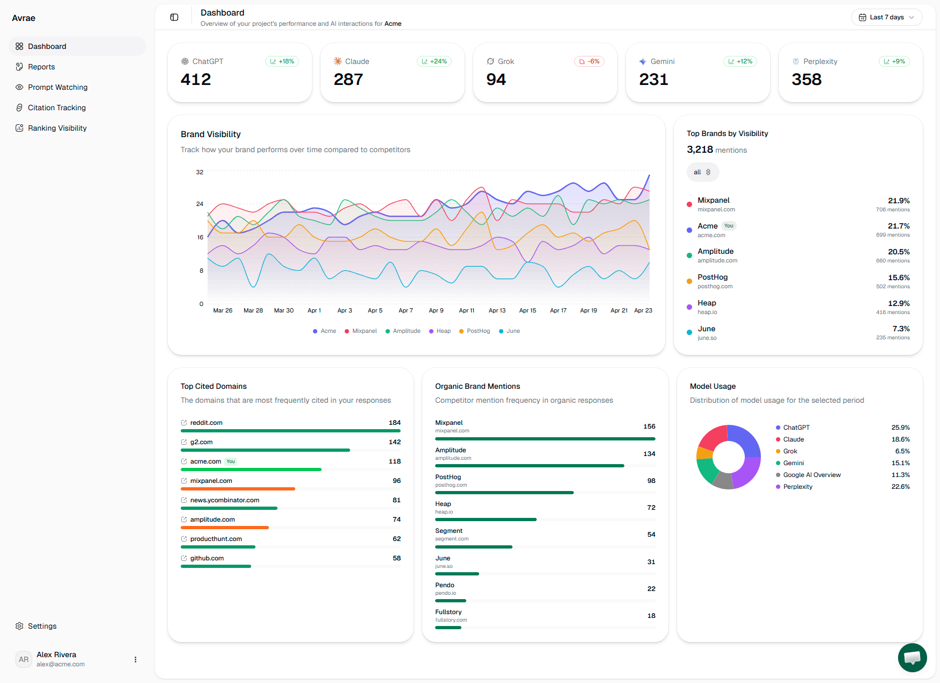Screen dimensions: 940x683
Task: Click the Claude +24% trend badge
Action: pos(434,61)
